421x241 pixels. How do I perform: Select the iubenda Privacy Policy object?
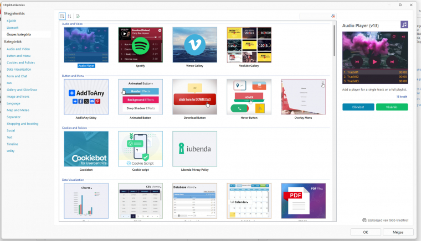pos(194,149)
